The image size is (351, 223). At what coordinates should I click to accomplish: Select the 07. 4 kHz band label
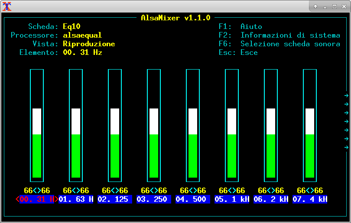click(x=310, y=199)
